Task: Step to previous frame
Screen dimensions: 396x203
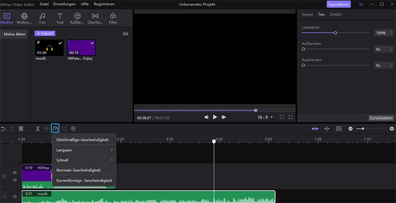Action: pos(206,117)
